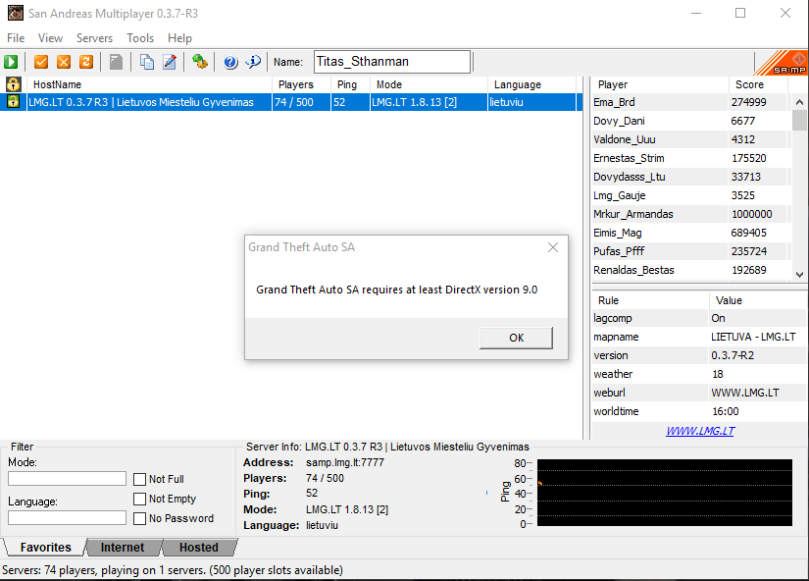Click the mapname rule row
The width and height of the screenshot is (809, 581).
pyautogui.click(x=699, y=337)
